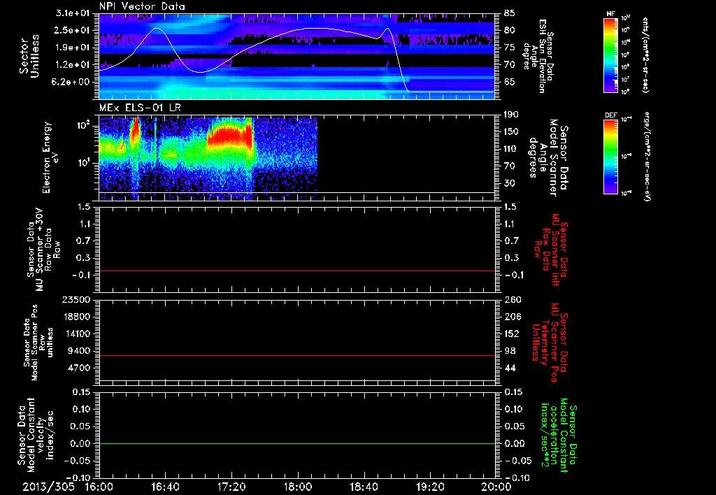Click the 18800 scanner position tick label

click(76, 317)
